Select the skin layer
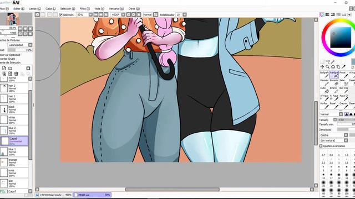Image resolution: width=355 pixels, height=199 pixels. tap(14, 183)
